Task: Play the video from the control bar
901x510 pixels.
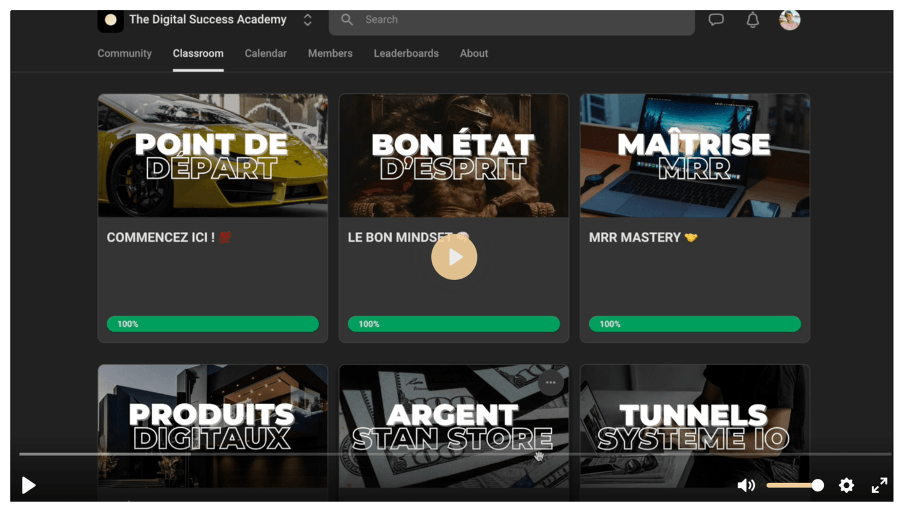Action: pos(28,485)
